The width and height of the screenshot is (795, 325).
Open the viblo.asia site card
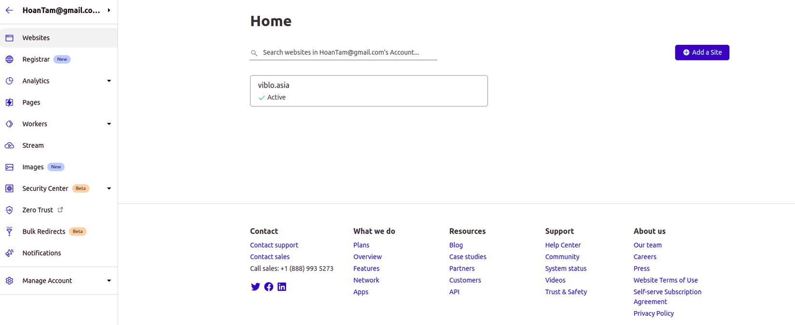click(369, 91)
